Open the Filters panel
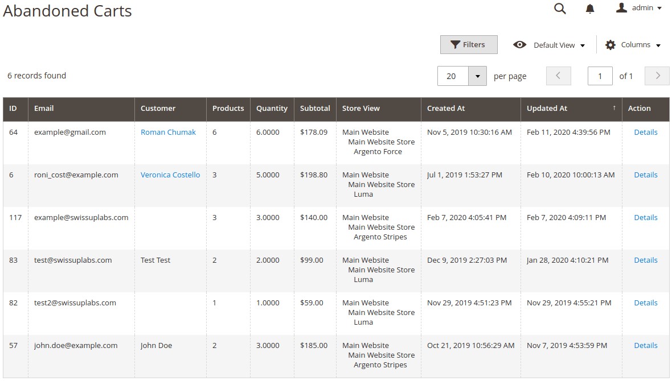This screenshot has height=381, width=672. [x=468, y=45]
